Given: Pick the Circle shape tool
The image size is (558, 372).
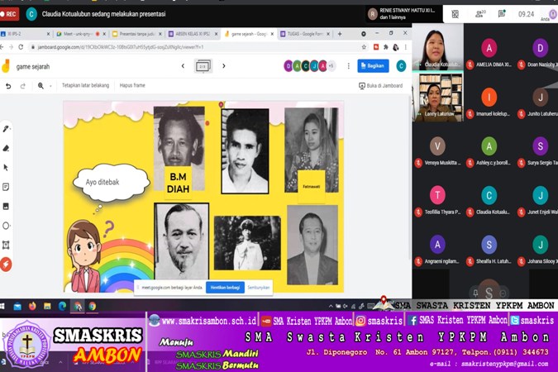Looking at the screenshot, I should click(7, 226).
